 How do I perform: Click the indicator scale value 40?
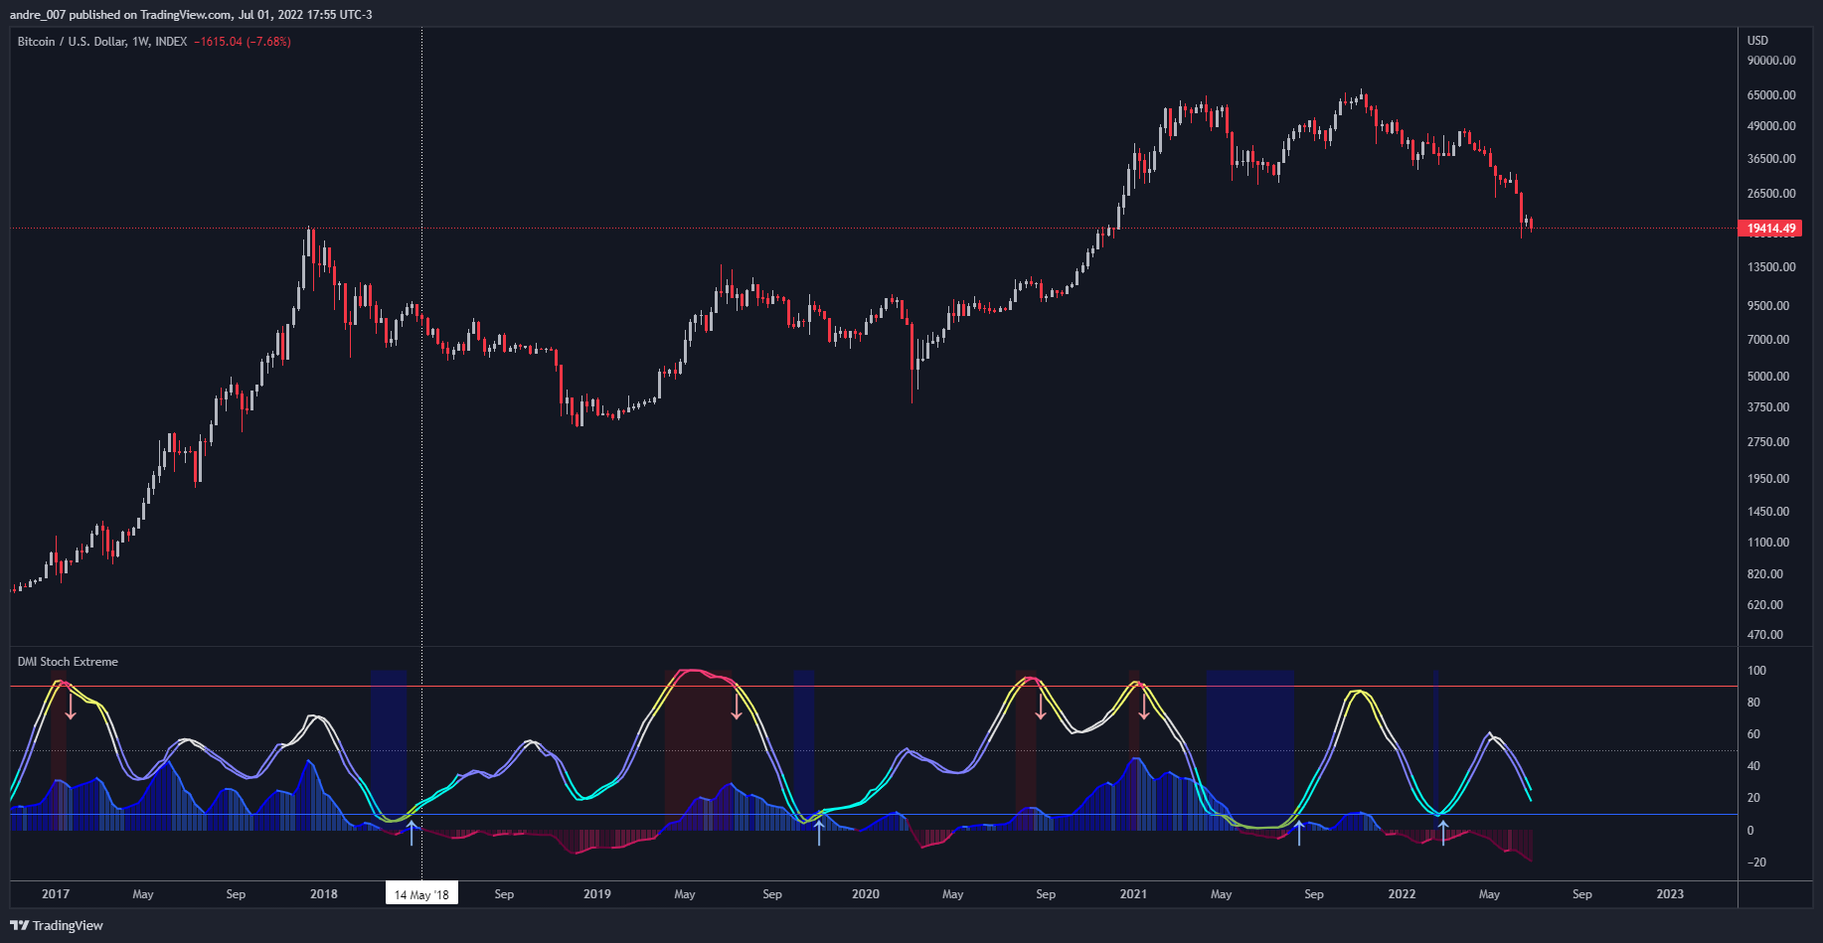[1754, 766]
